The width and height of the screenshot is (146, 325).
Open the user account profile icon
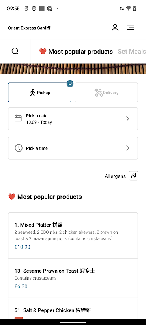click(x=115, y=28)
